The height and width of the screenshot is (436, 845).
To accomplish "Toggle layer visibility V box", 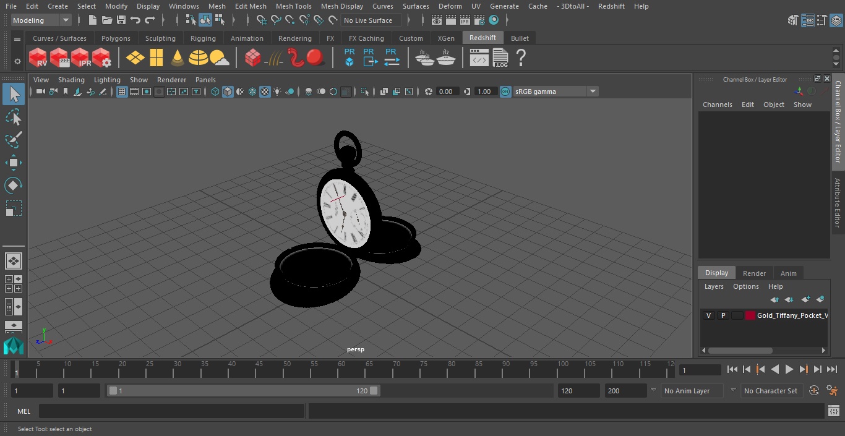I will click(x=708, y=315).
